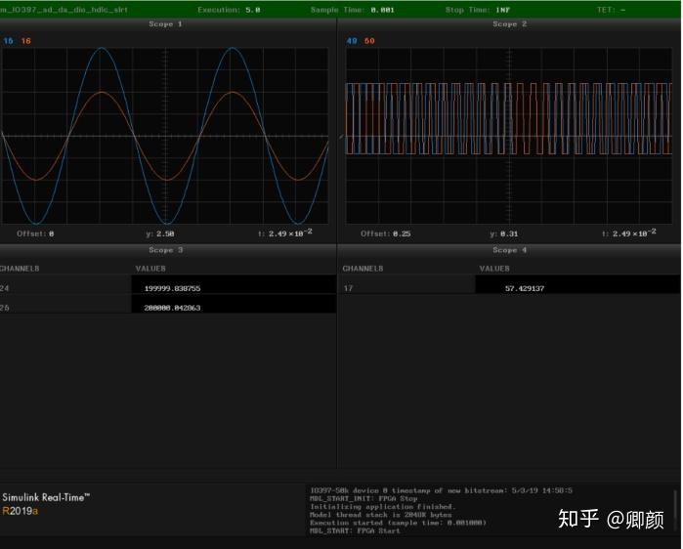Image resolution: width=683 pixels, height=549 pixels.
Task: Open the Scope 3 panel header
Action: [165, 250]
